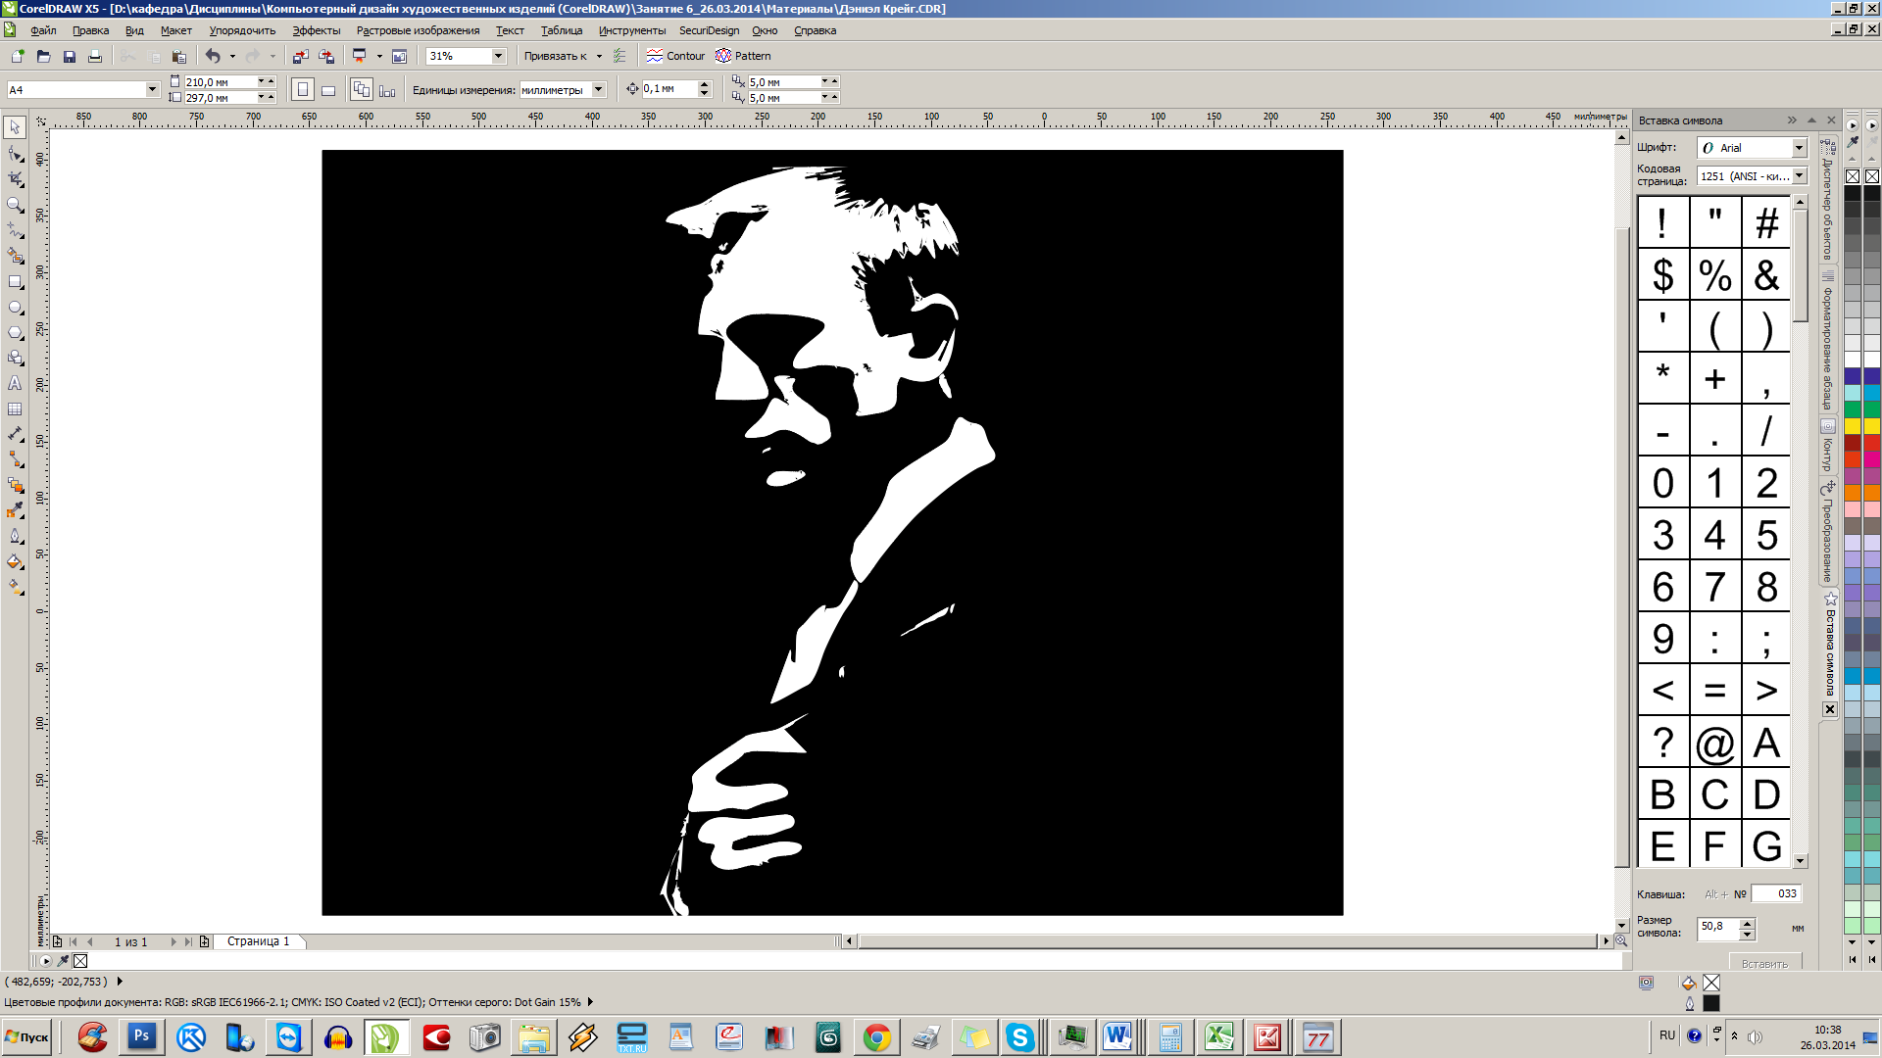
Task: Select the Shape tool in the toolbox
Action: pyautogui.click(x=15, y=154)
